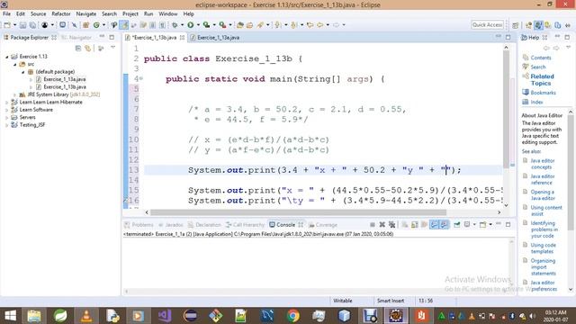Open Search link in Help panel

coord(538,67)
